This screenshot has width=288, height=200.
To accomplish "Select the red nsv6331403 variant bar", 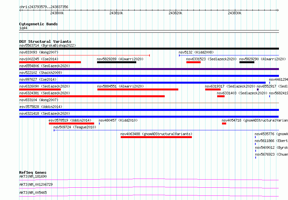I will pyautogui.click(x=221, y=96).
